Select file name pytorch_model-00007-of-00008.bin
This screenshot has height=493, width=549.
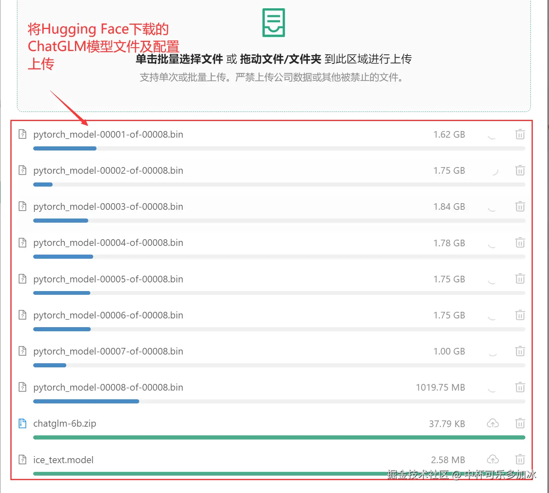click(x=108, y=351)
